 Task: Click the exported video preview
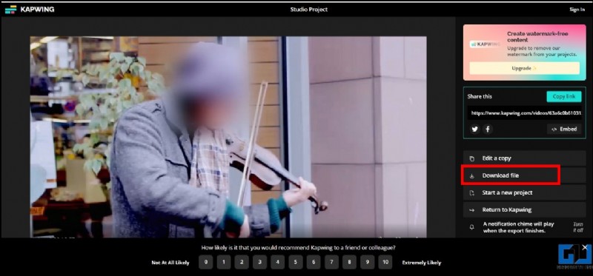pos(228,137)
